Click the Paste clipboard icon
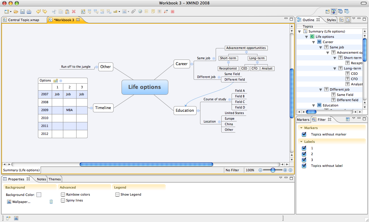The height and width of the screenshot is (222, 369). [x=67, y=12]
